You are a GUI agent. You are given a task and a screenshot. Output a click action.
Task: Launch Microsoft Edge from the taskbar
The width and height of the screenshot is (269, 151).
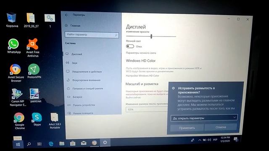(x=51, y=144)
